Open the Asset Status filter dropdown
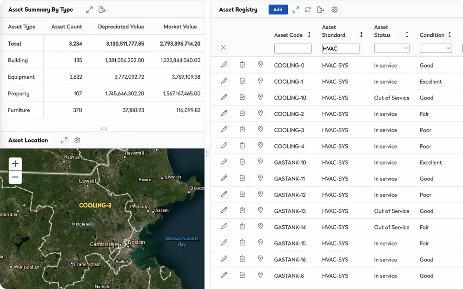463x289 pixels. click(391, 48)
